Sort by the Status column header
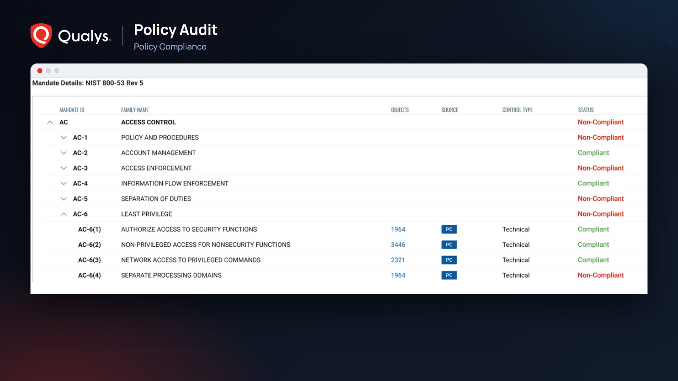The width and height of the screenshot is (678, 381). (x=586, y=110)
